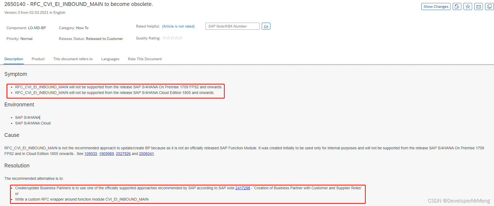Click Release Status: Released to Customer
Viewport: 494px width, 206px height.
(x=91, y=39)
